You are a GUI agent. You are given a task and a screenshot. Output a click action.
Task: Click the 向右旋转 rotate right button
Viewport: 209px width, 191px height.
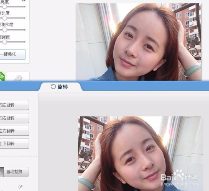14,118
